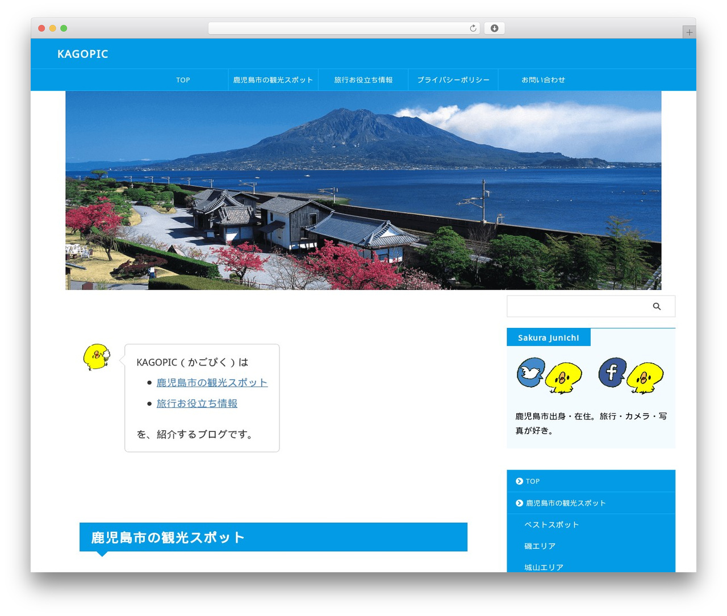Click the text を、紹介するブログです。
Image resolution: width=727 pixels, height=616 pixels.
coord(196,434)
